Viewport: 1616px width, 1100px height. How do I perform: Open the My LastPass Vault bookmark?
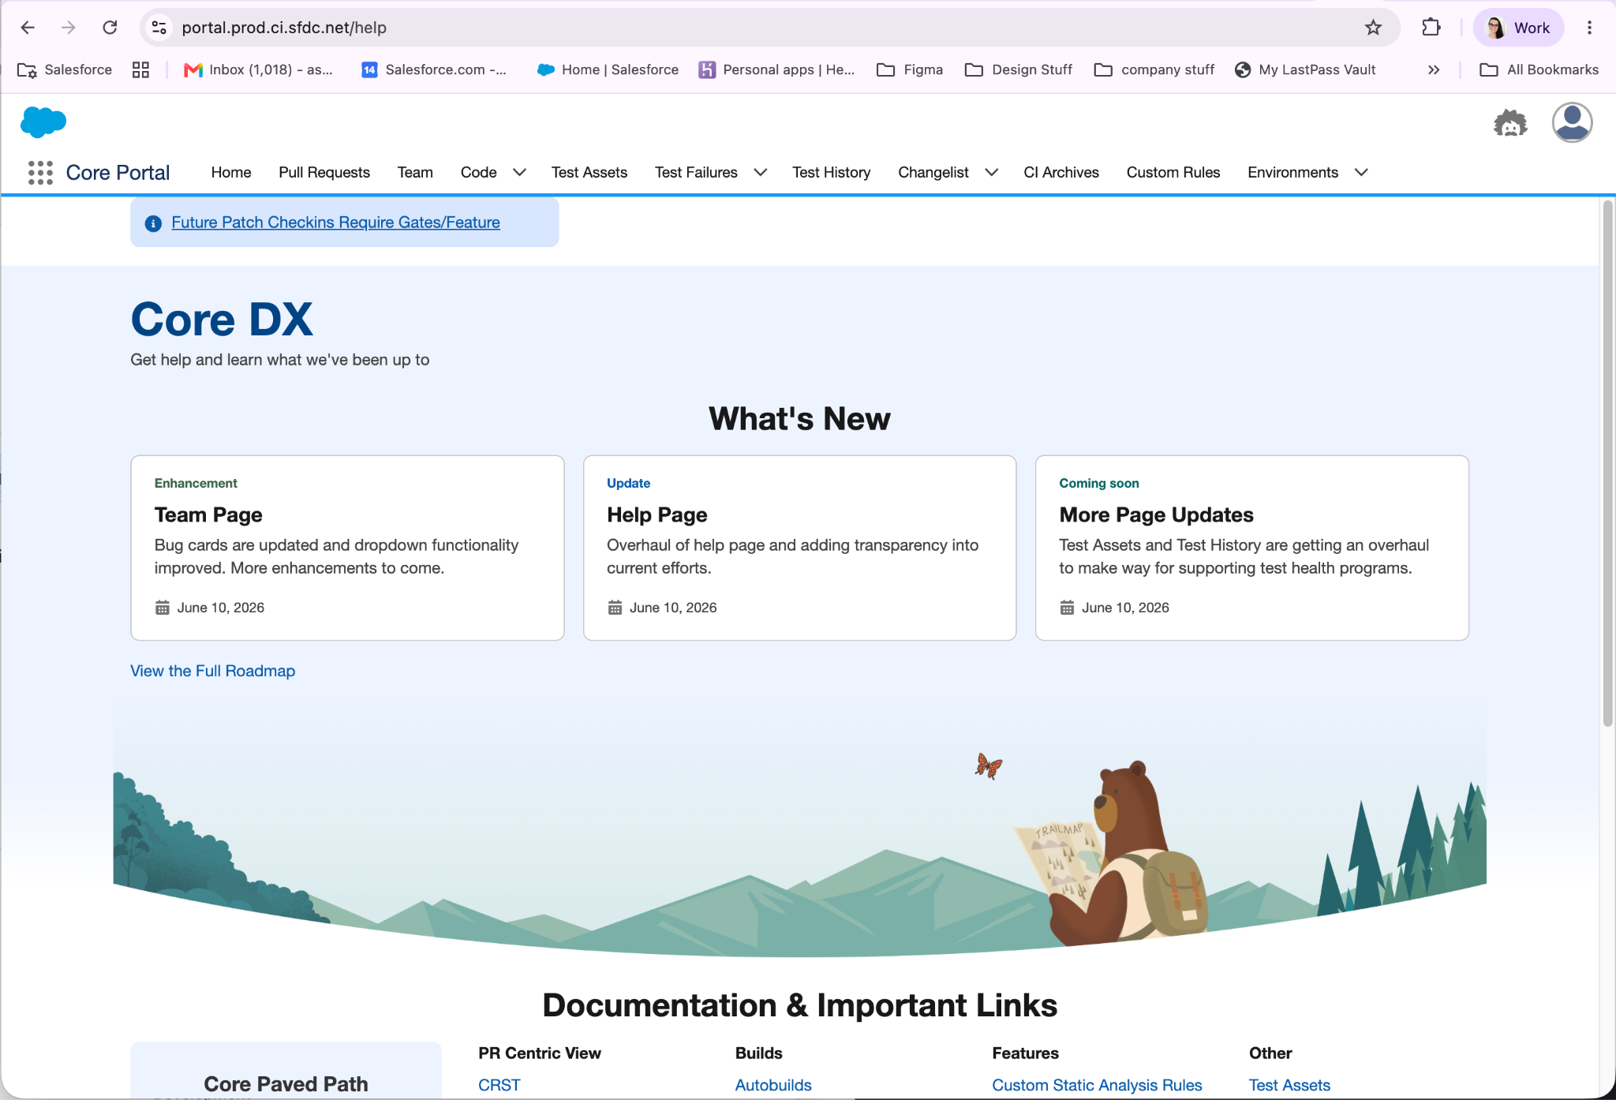pyautogui.click(x=1305, y=69)
